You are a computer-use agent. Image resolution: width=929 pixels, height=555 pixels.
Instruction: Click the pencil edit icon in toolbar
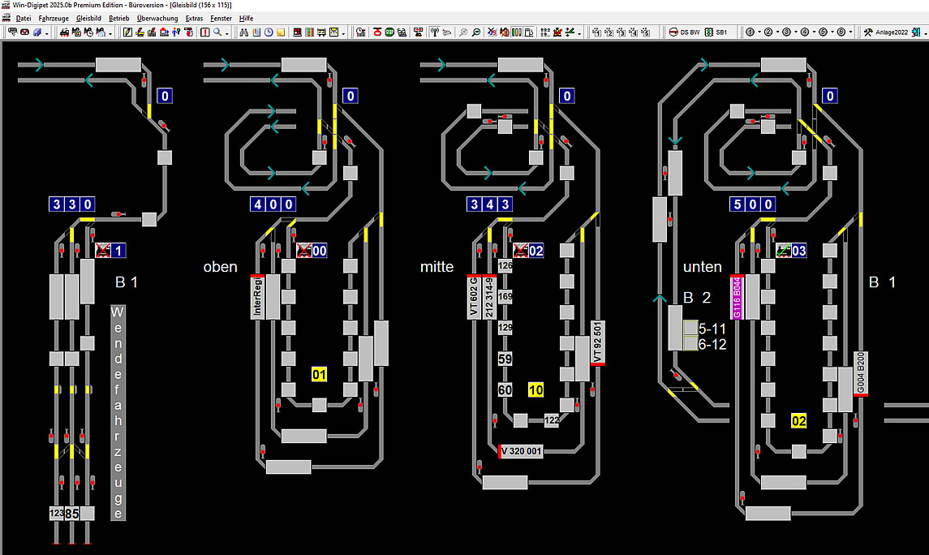click(x=128, y=32)
